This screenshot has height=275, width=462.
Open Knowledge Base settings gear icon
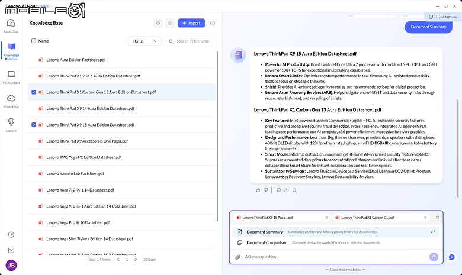[x=158, y=23]
